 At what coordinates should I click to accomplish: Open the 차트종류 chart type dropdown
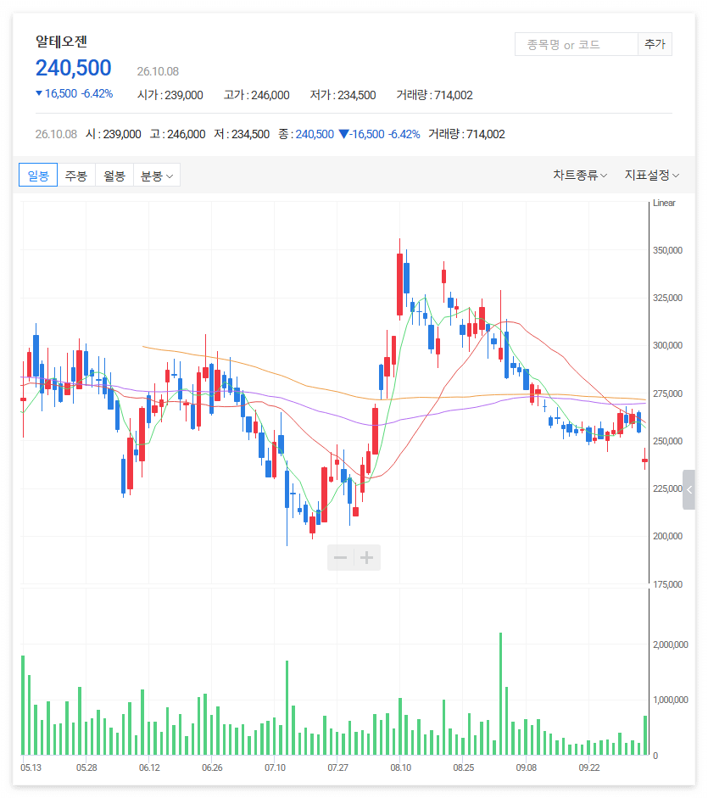(x=580, y=175)
